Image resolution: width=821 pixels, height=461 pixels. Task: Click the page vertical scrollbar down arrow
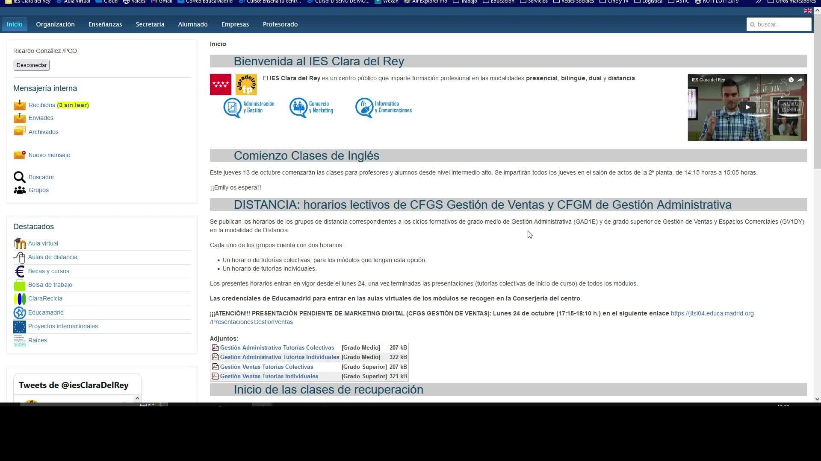click(817, 399)
